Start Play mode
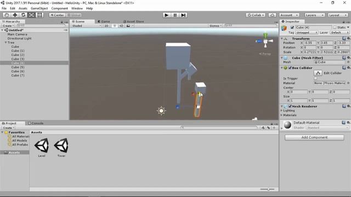Image resolution: width=351 pixels, height=197 pixels. 166,15
